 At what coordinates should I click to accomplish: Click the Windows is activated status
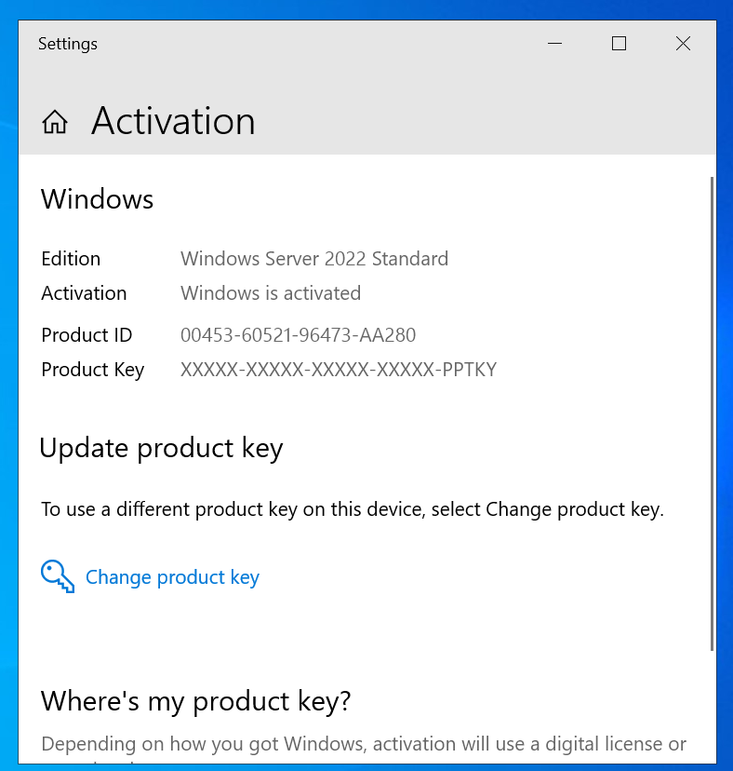pos(270,293)
